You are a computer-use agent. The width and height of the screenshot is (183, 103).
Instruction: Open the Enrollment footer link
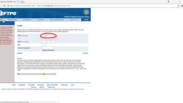coord(22,85)
